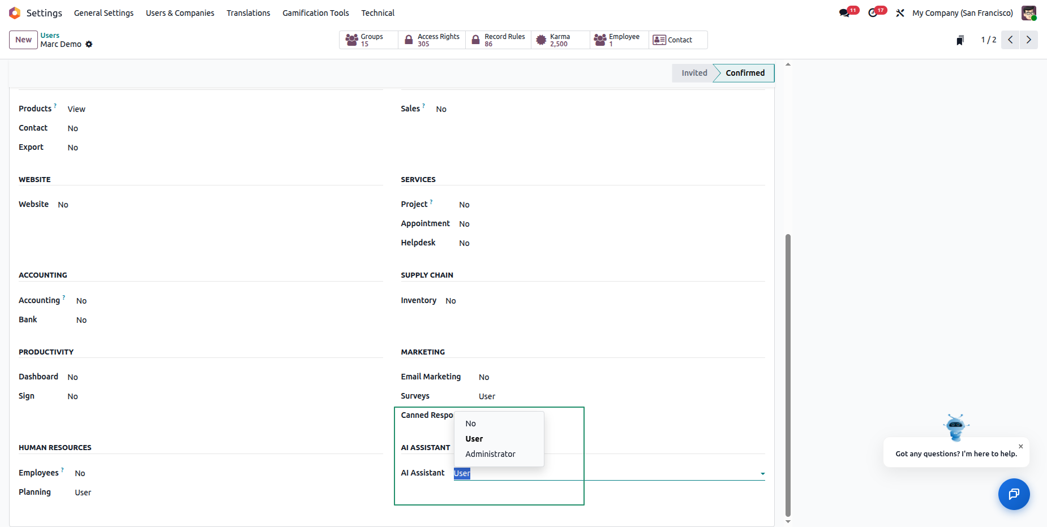Click the Confirmed status stage
This screenshot has height=527, width=1047.
[x=745, y=73]
